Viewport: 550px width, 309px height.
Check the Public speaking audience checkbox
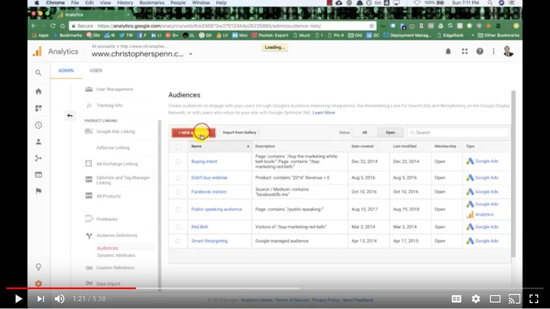coord(178,209)
